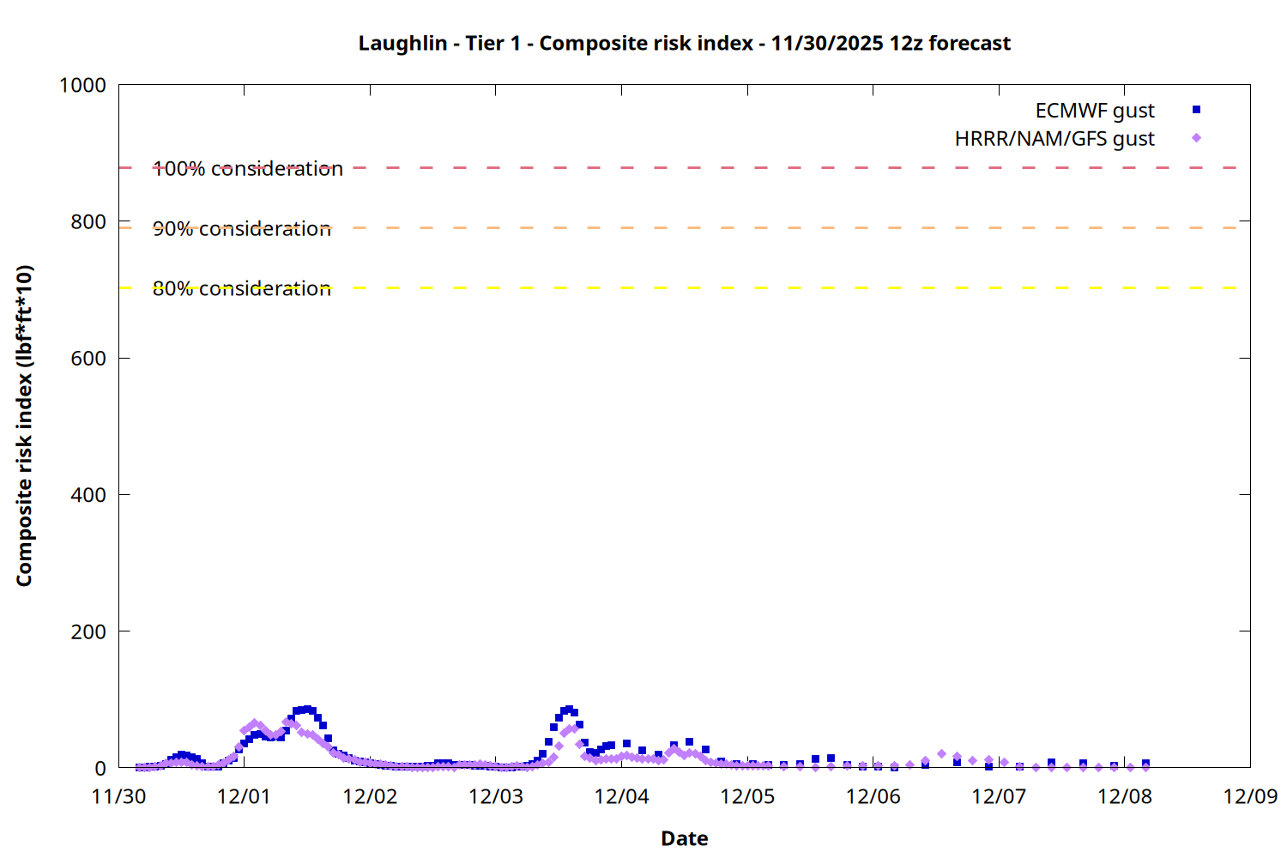
Task: Click the blue square ECMWF gust legend marker
Action: [1196, 110]
